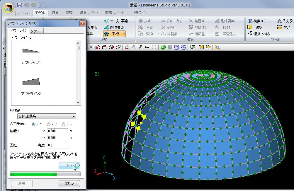Image resolution: width=294 pixels, height=191 pixels.
Task: Select the Z-X input plane radio button
Action: (x=64, y=124)
